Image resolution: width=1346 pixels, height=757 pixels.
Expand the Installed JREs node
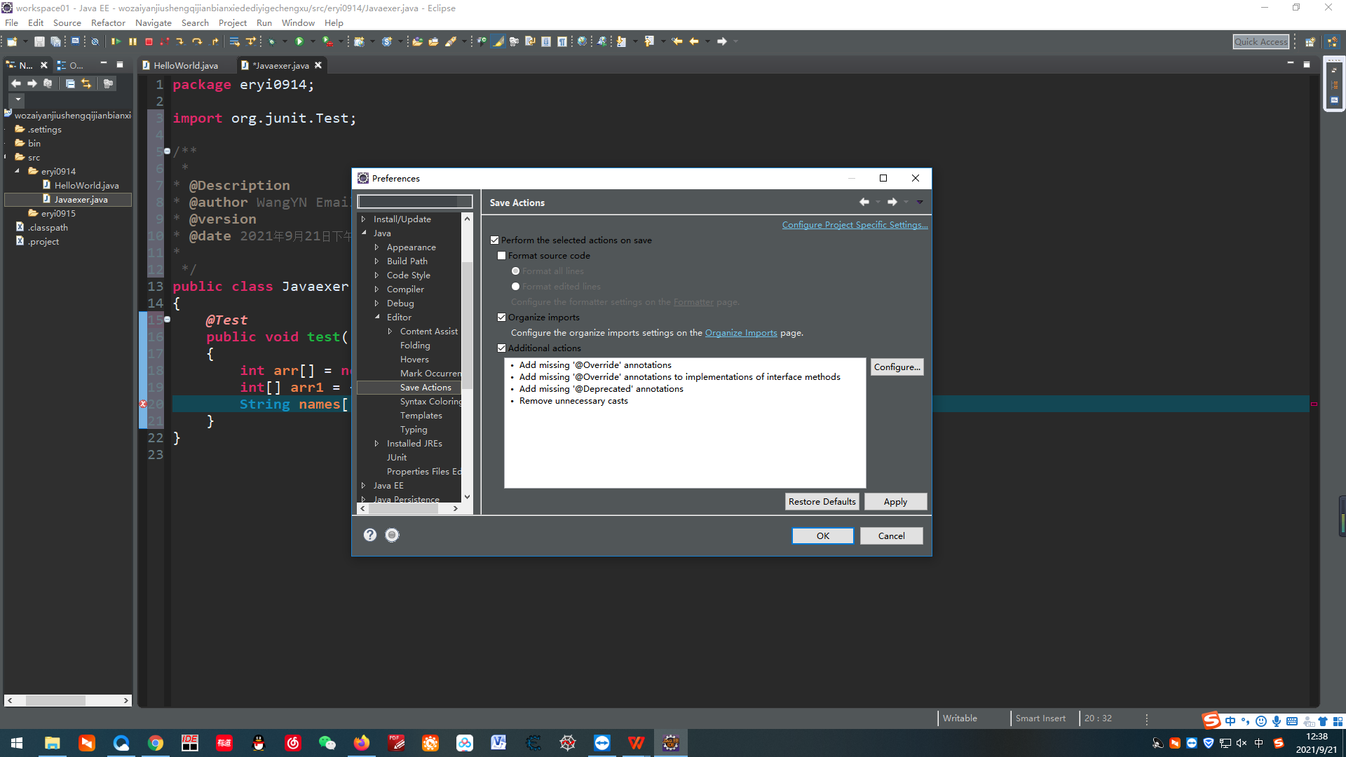377,444
